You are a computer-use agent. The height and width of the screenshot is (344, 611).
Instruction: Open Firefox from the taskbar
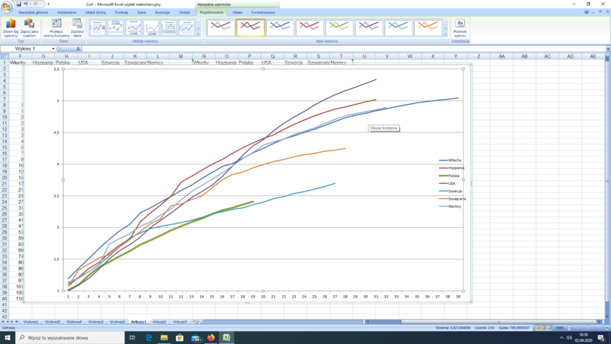point(211,338)
